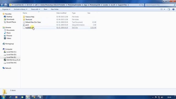Open the Documents library
This screenshot has height=99, width=176.
click(x=10, y=30)
